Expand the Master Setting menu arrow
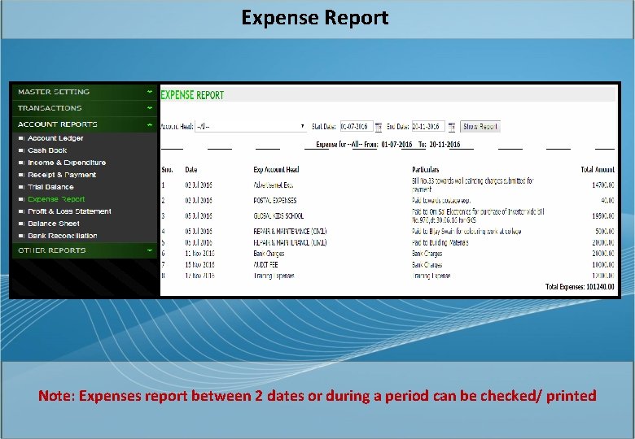 [150, 92]
